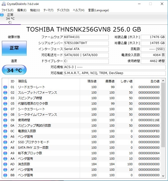The width and height of the screenshot is (168, 181).
Task: Click status orb for row 01 リードエラーレート
Action: tap(5, 87)
